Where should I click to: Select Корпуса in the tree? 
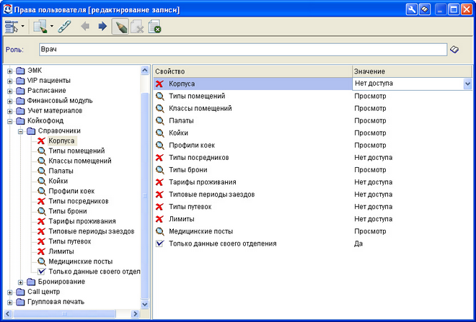click(x=61, y=140)
